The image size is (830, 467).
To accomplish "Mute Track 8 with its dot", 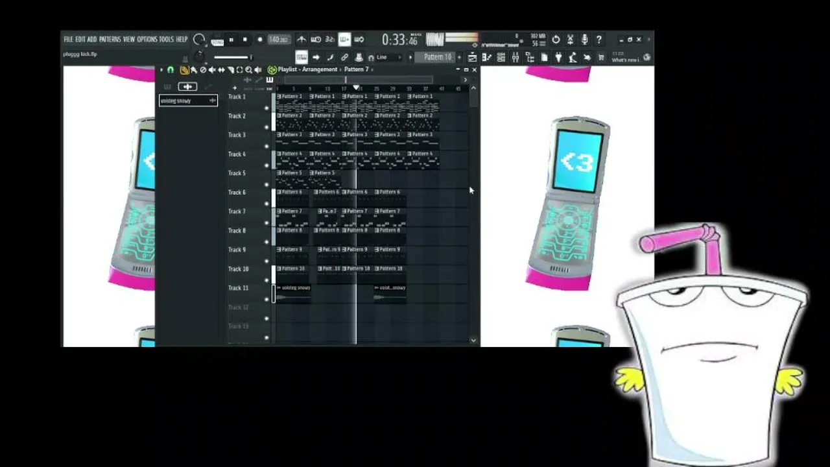I will [267, 242].
